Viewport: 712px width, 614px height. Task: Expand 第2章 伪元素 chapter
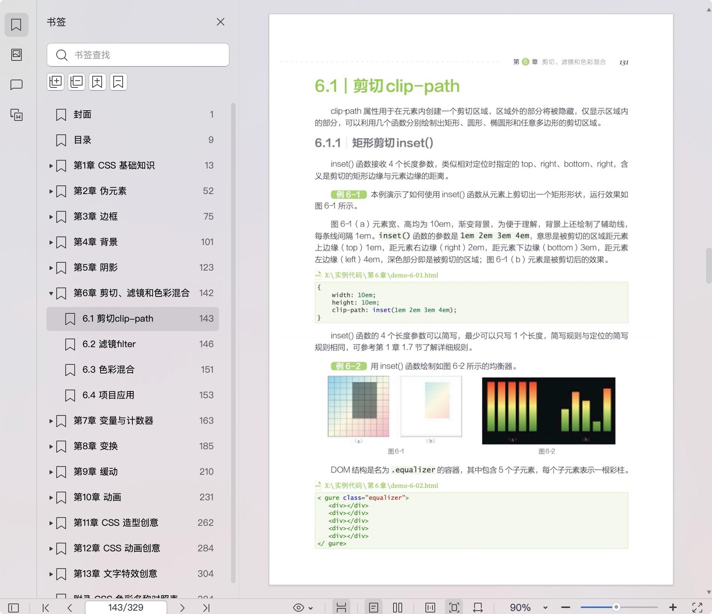51,191
